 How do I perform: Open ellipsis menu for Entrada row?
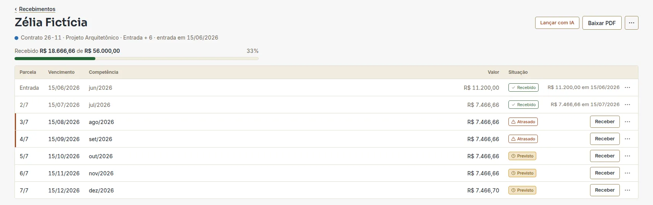pos(627,87)
